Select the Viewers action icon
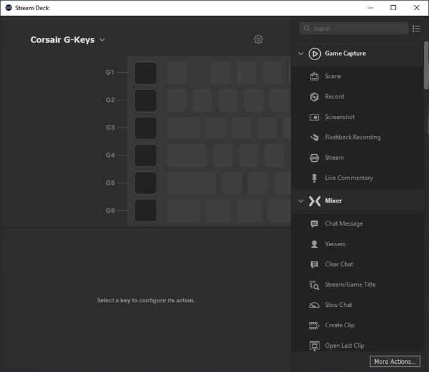 314,244
